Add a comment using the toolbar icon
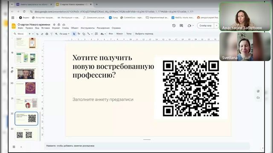Viewport: 273px width, 153px height. tap(96, 34)
